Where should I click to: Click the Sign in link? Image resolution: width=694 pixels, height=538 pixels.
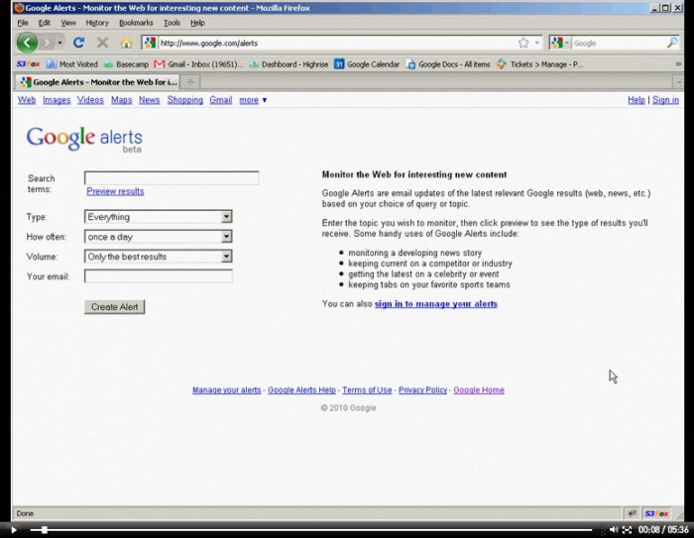pos(665,100)
